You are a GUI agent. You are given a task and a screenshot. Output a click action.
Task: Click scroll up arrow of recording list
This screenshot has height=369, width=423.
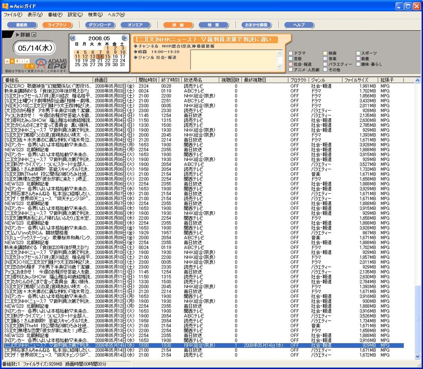(x=417, y=80)
